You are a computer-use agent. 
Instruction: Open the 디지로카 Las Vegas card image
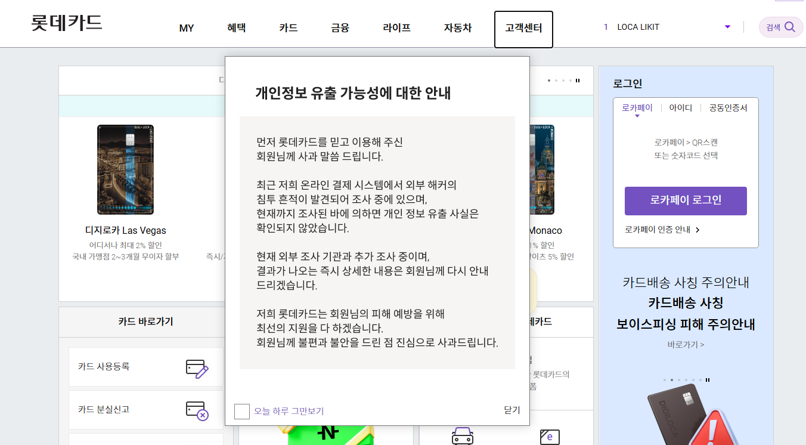125,169
